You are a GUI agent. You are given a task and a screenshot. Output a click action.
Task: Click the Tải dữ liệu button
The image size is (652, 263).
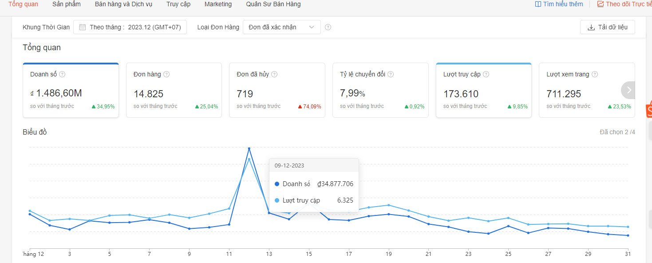point(607,27)
